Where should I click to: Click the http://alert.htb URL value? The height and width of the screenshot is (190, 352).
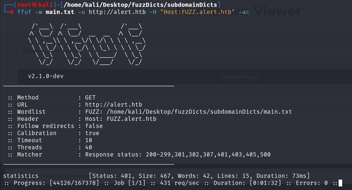114,104
